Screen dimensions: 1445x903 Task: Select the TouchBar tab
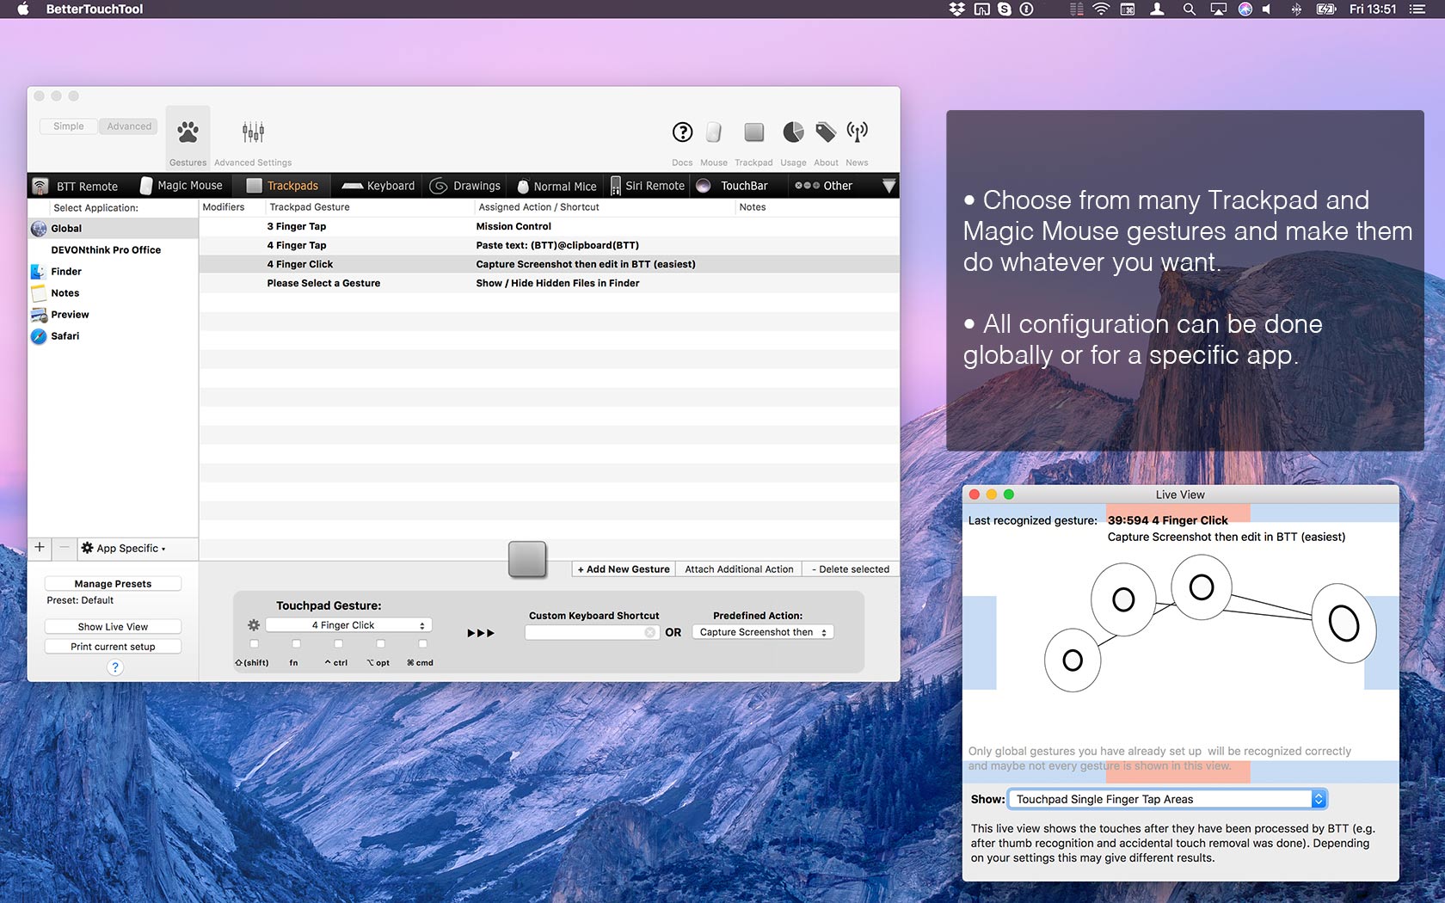pos(742,186)
